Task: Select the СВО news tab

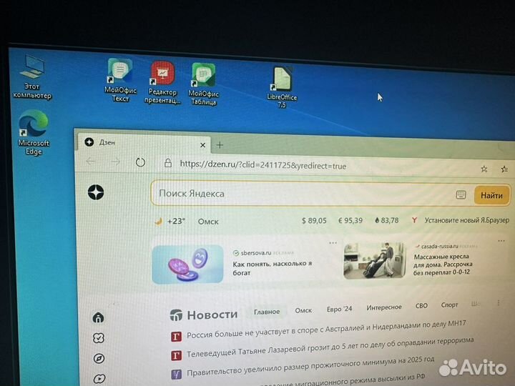Action: 421,306
